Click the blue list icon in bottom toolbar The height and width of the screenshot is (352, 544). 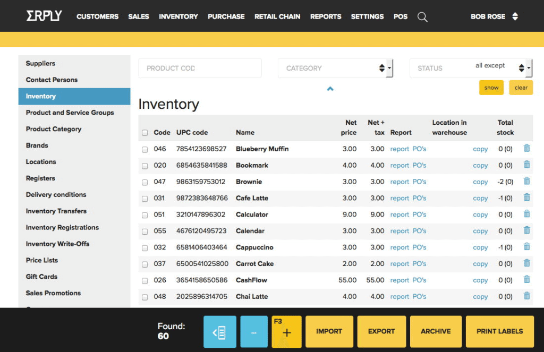tap(219, 331)
